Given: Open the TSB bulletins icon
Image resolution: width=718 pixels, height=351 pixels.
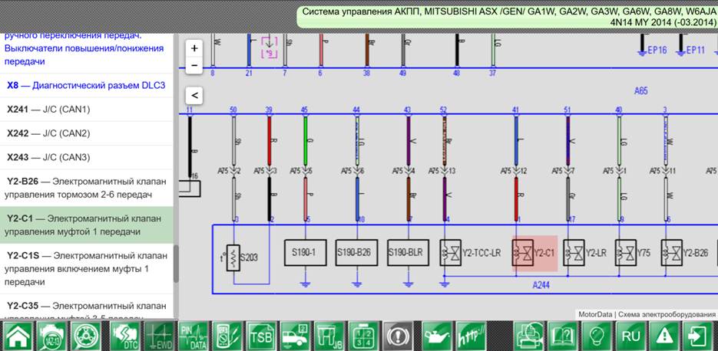Looking at the screenshot, I should coord(261,337).
